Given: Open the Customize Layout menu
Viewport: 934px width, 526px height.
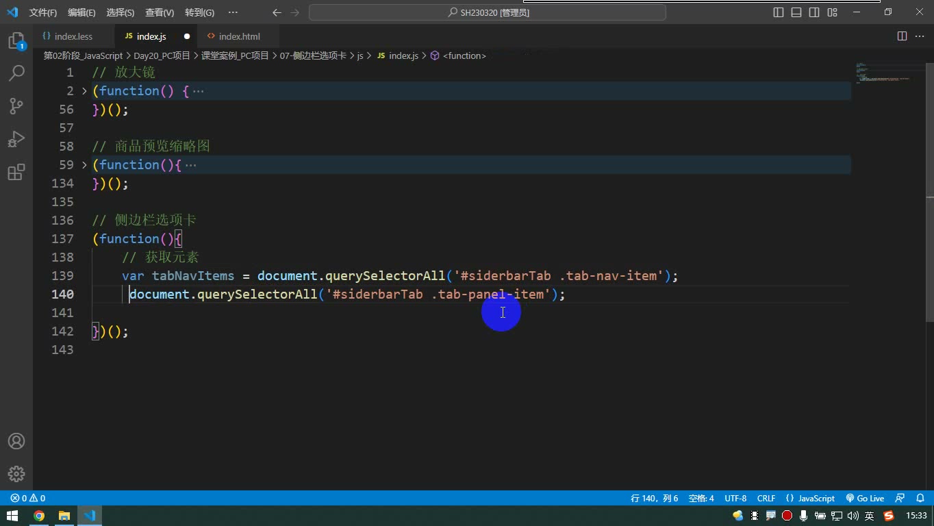Looking at the screenshot, I should tap(832, 12).
